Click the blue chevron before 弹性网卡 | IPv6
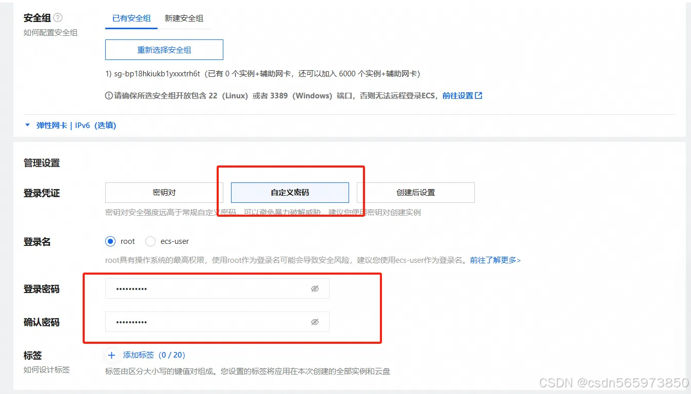Viewport: 691px width, 394px height. click(27, 125)
